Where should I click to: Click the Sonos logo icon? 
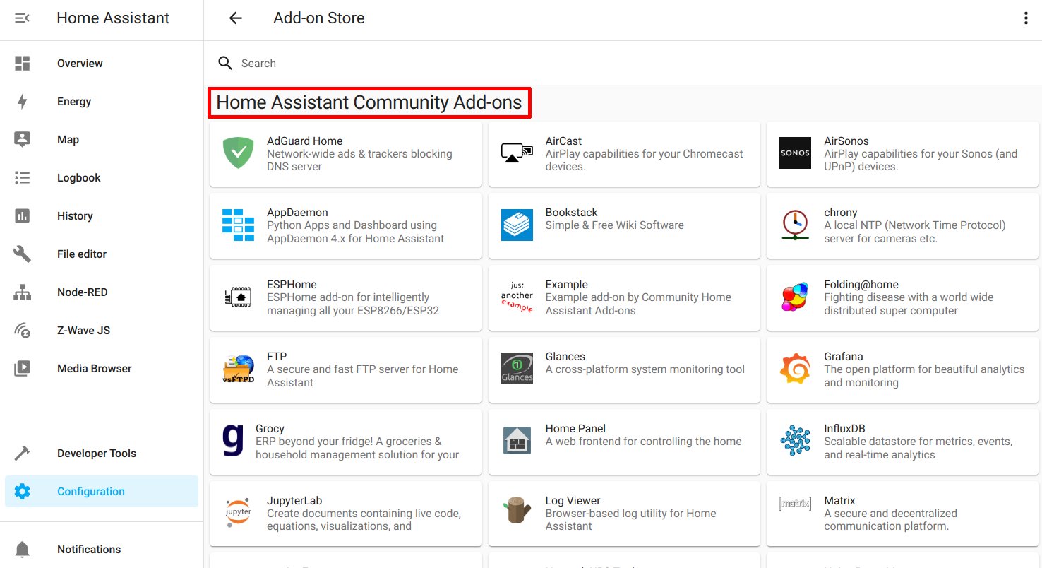tap(795, 153)
